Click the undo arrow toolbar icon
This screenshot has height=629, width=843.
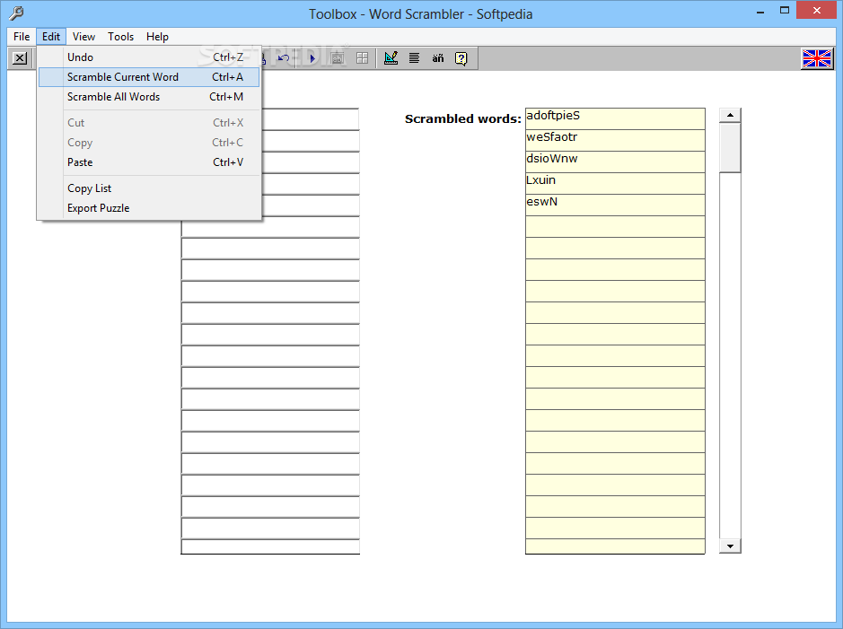coord(284,58)
